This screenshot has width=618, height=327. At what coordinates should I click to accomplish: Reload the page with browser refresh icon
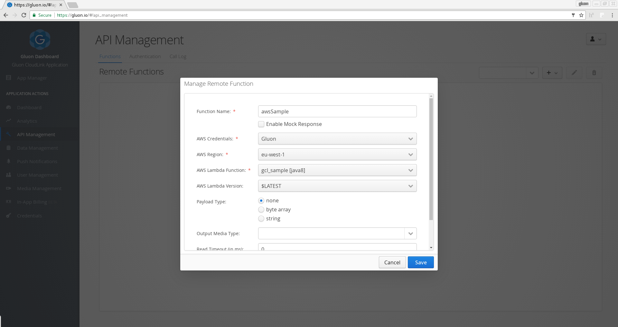24,15
